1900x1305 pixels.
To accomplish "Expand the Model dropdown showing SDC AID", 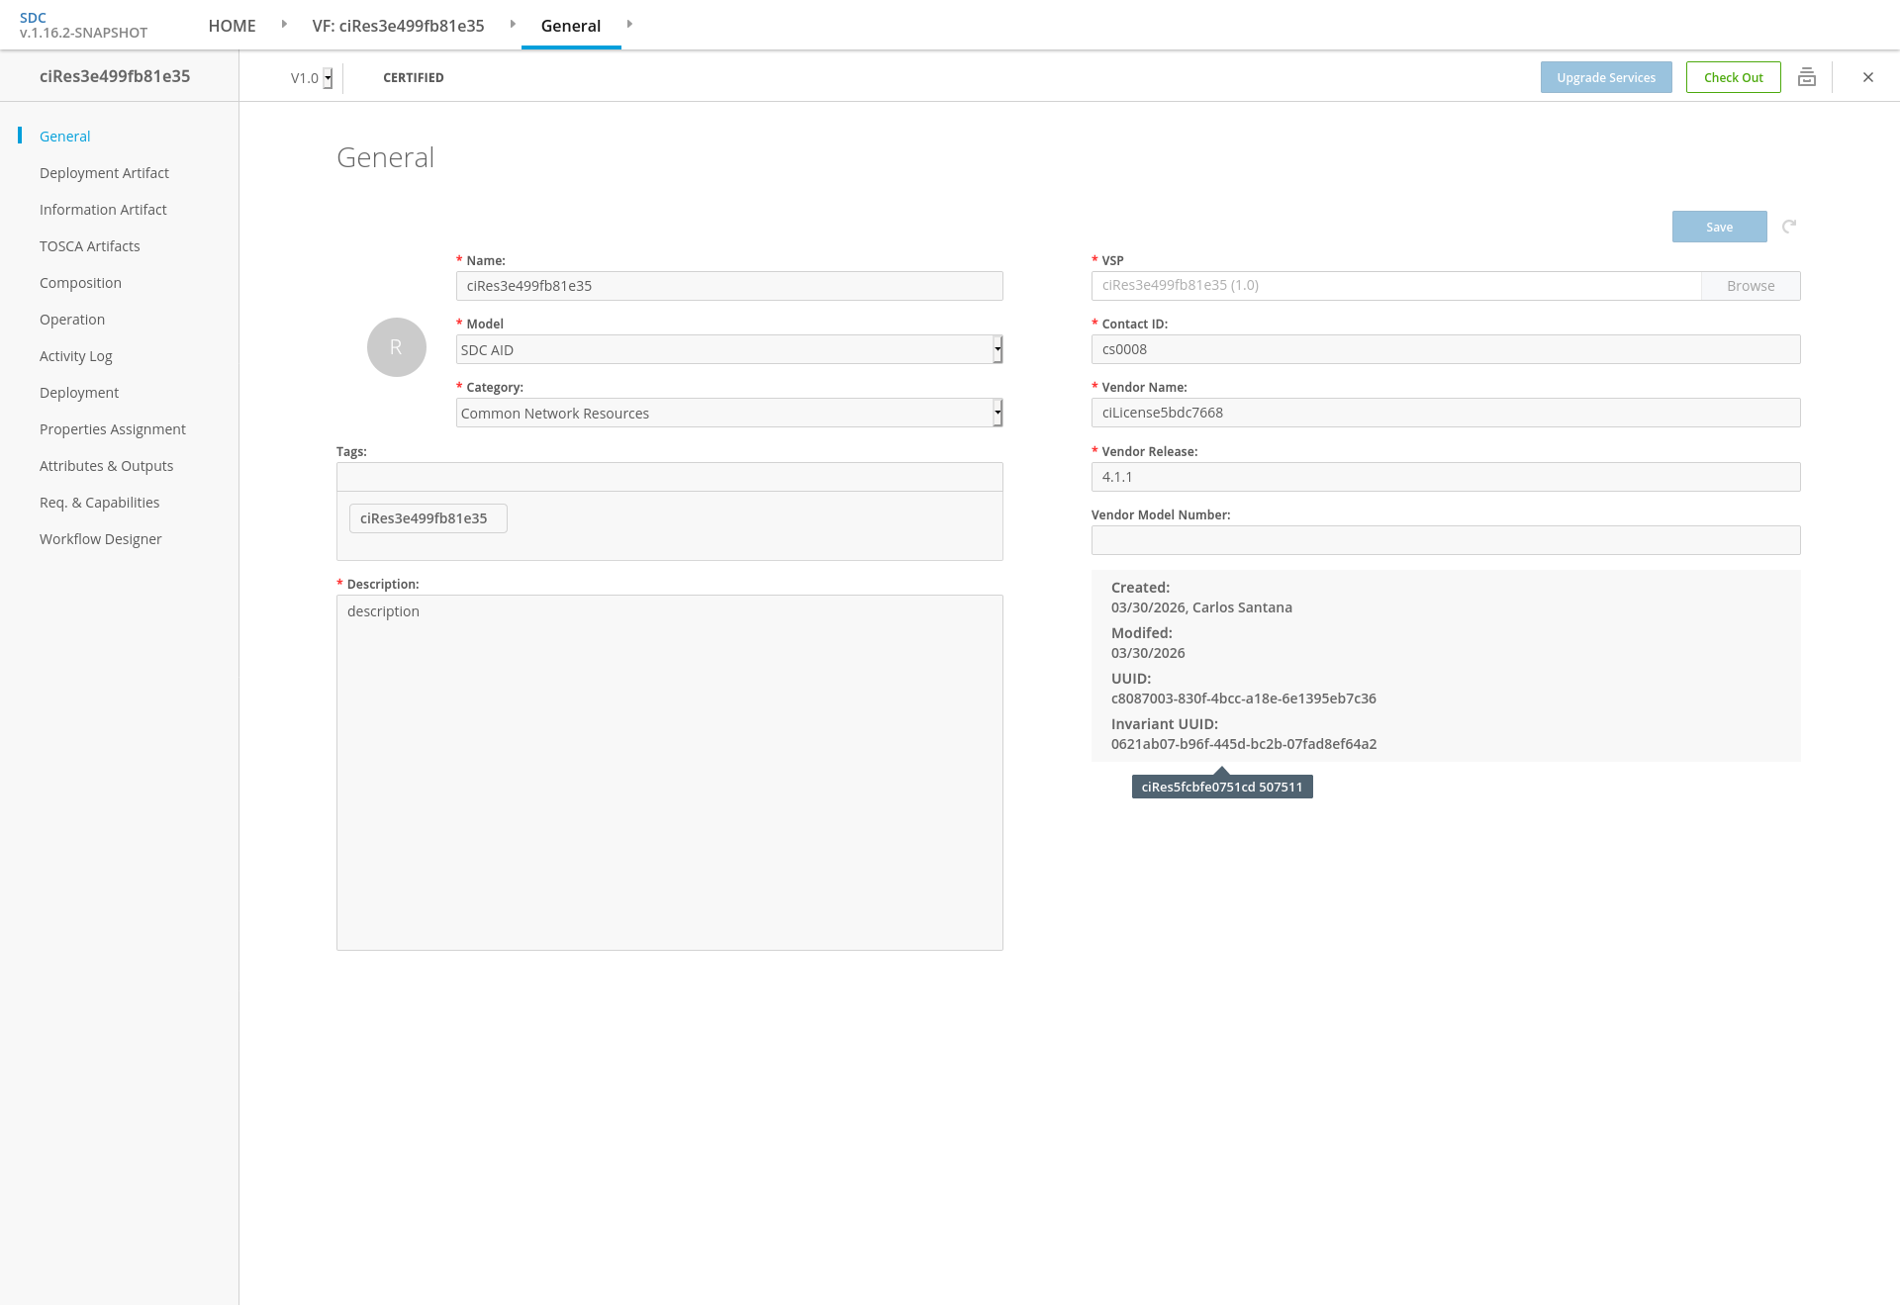I will tap(997, 349).
